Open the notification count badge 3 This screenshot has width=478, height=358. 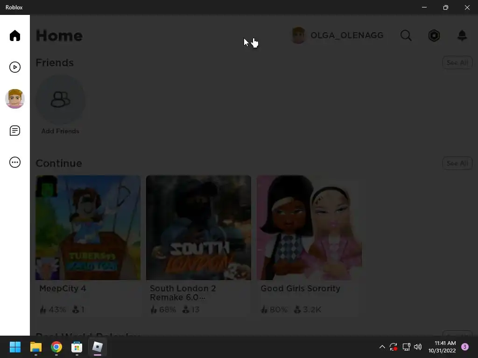[x=465, y=347]
